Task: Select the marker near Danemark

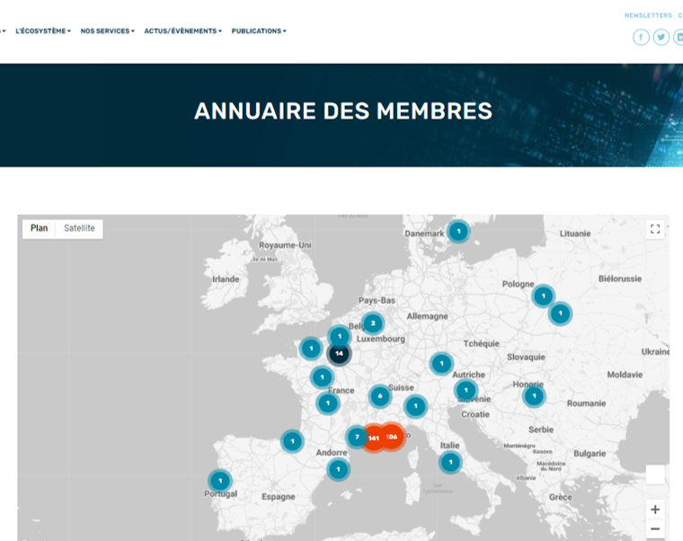Action: pyautogui.click(x=458, y=231)
